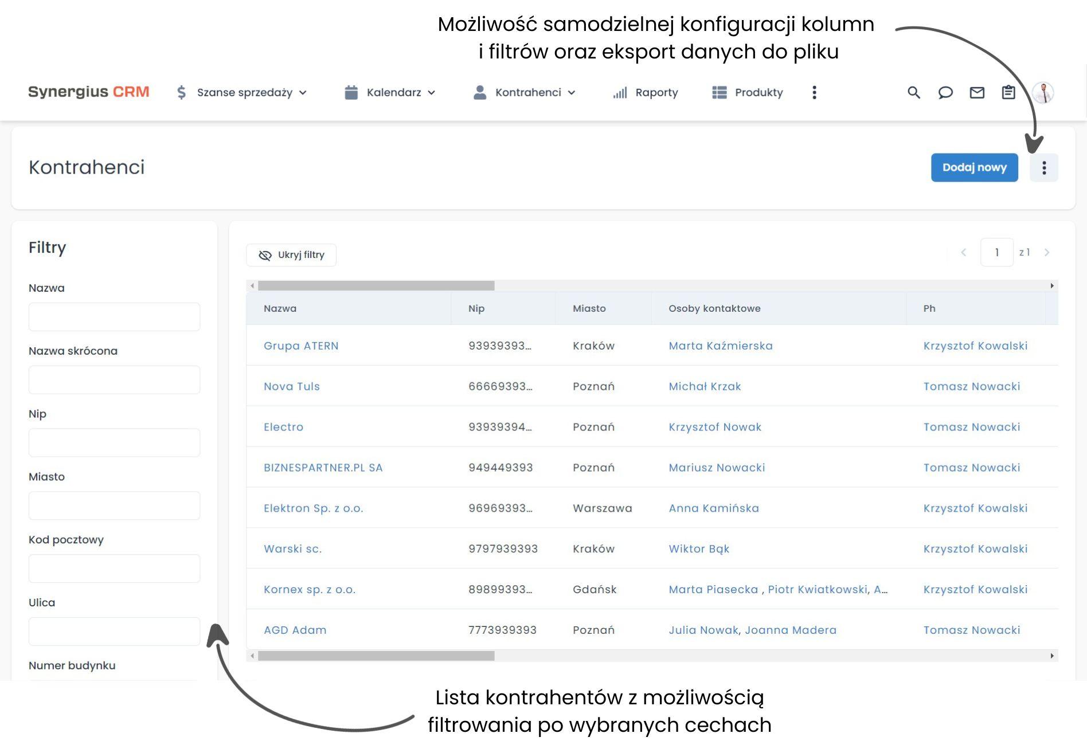The width and height of the screenshot is (1087, 745).
Task: Open the three-dot menu beside Dodaj nowy
Action: point(1044,167)
